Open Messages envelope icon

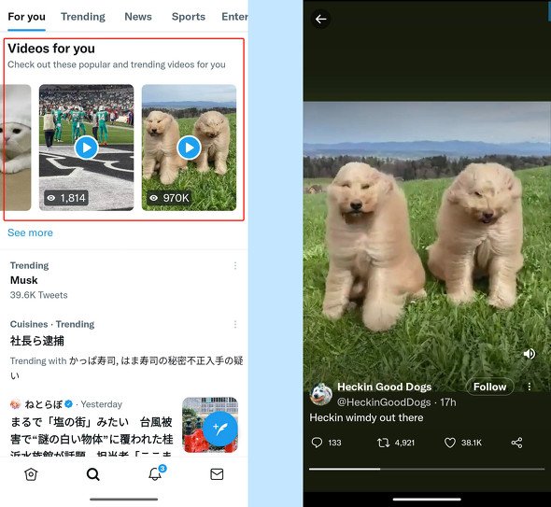[217, 474]
